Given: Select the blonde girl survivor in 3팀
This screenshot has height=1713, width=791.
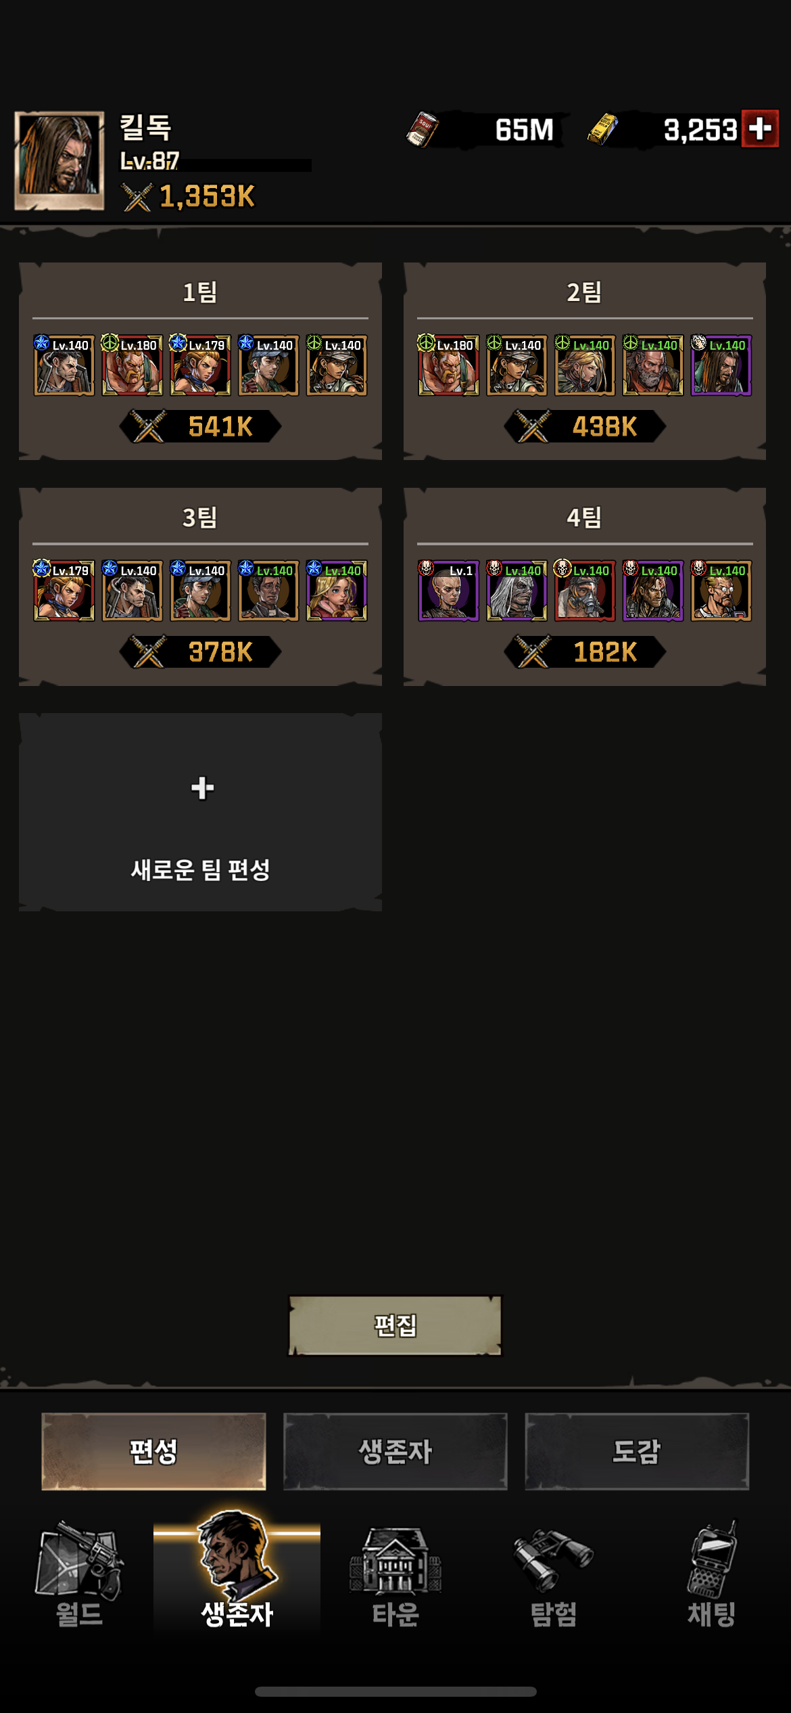Looking at the screenshot, I should pos(336,590).
